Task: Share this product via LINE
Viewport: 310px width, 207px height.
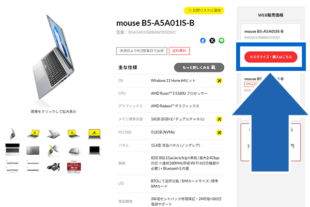Action: pos(222,40)
